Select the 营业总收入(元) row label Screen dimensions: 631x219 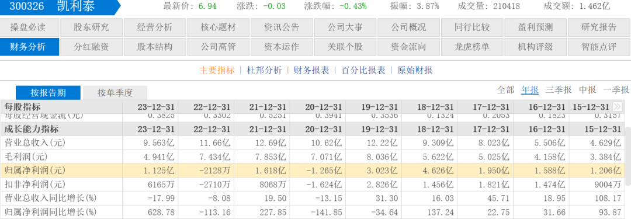tap(34, 143)
